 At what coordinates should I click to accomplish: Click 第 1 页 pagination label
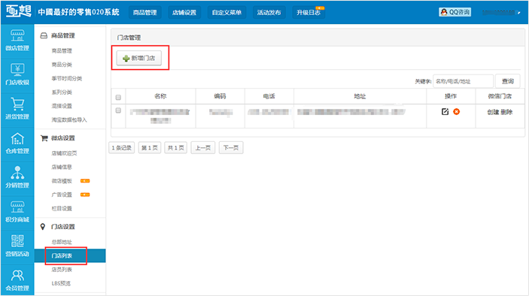150,148
